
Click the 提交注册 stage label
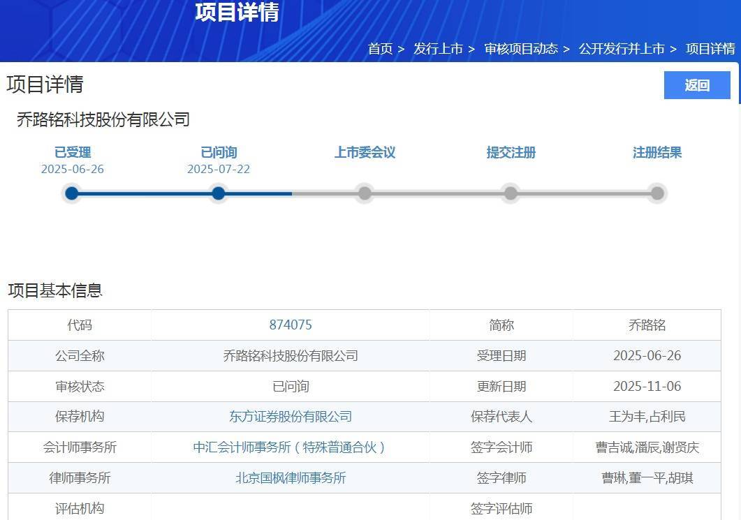click(511, 153)
